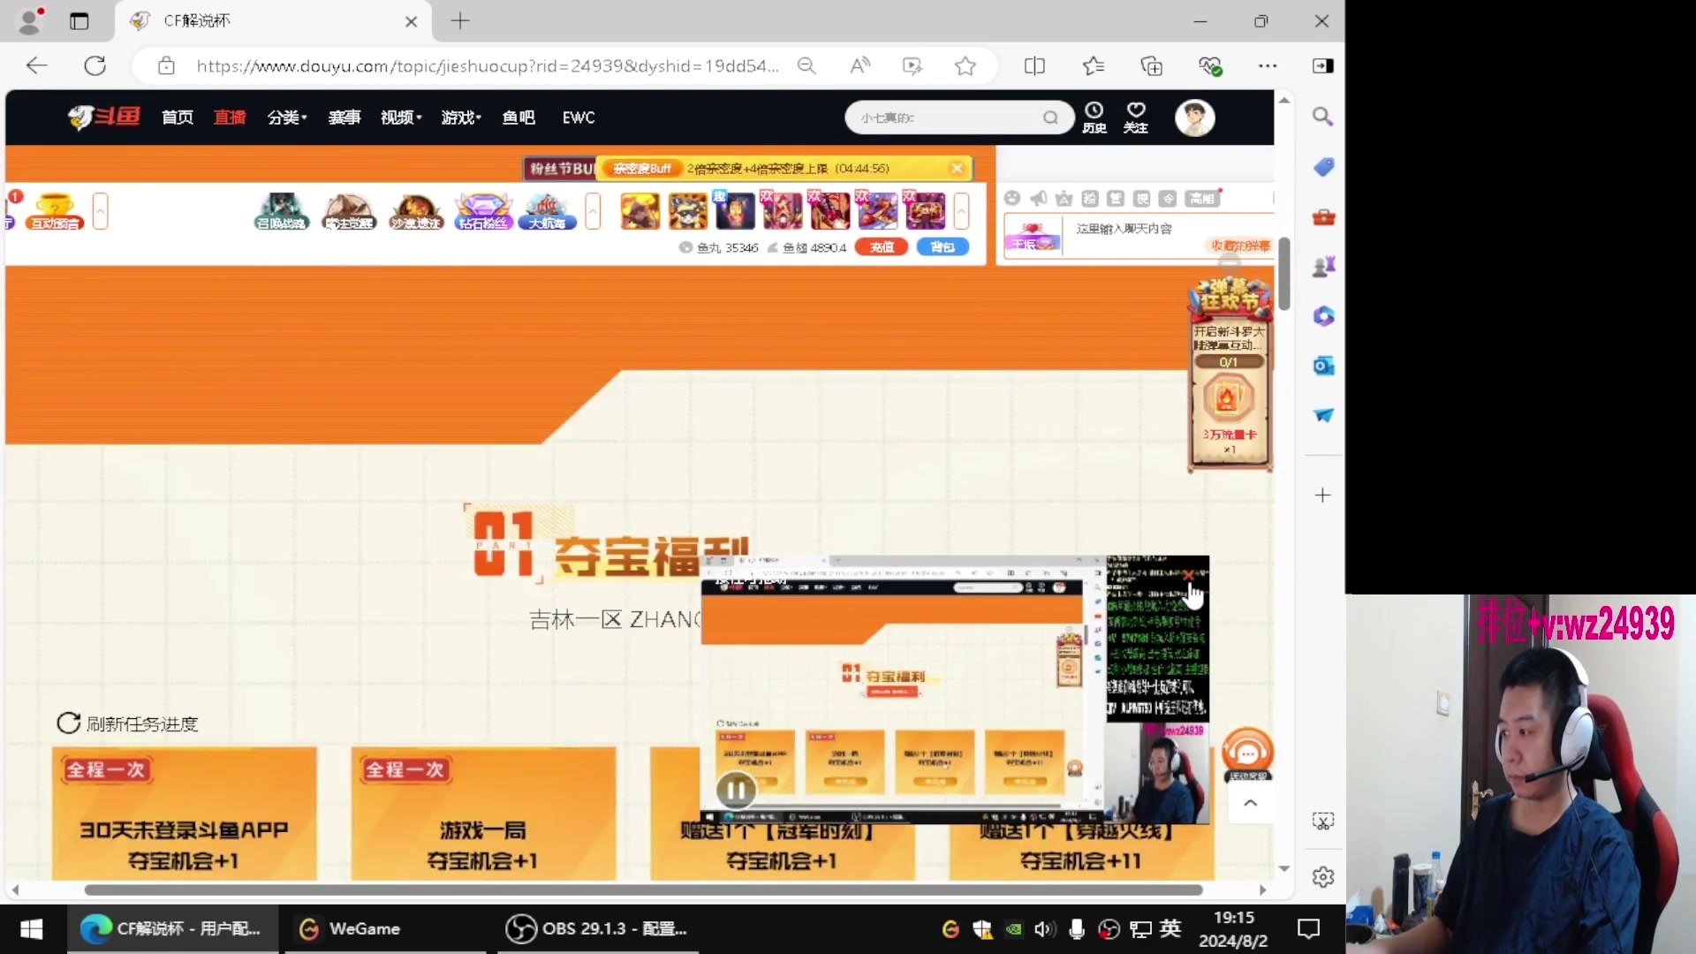Click the horn announcement icon above chat input
Screen dimensions: 1696x954
1039,199
